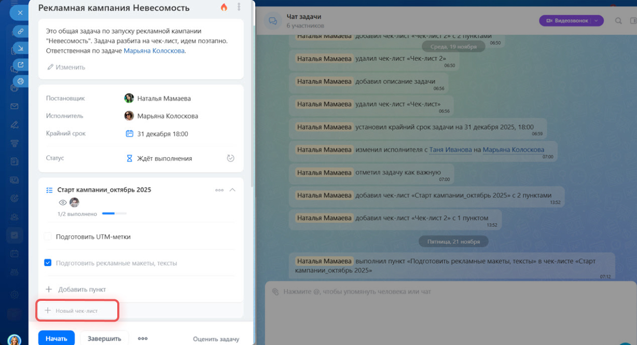637x345 pixels.
Task: Click the flame icon marking task importance
Action: point(224,7)
